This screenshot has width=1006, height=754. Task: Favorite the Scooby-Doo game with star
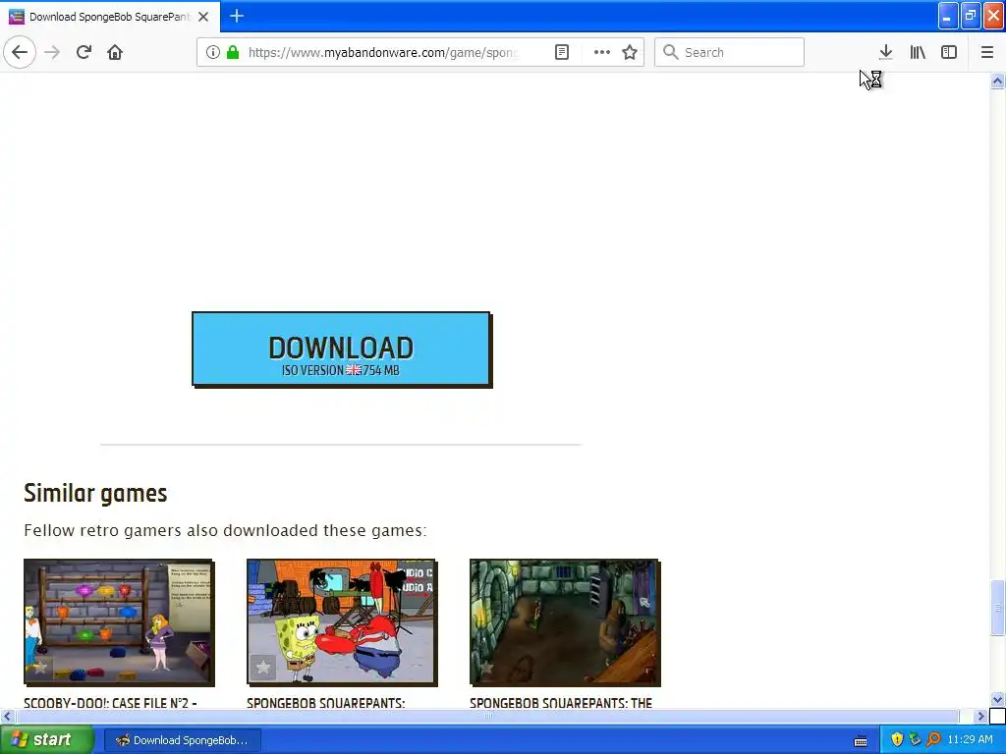(39, 668)
